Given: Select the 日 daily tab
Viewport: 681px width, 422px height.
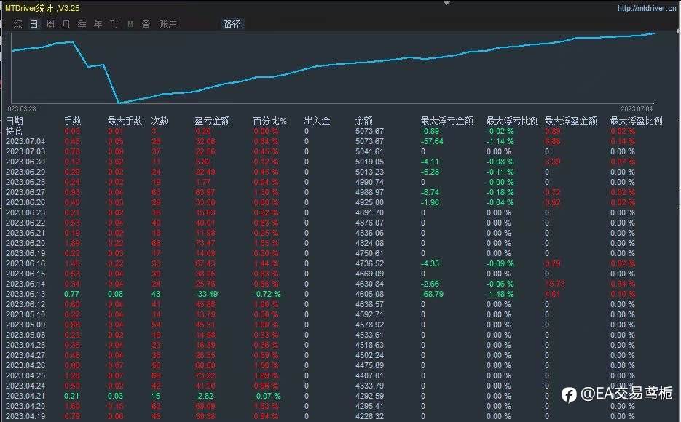Looking at the screenshot, I should point(34,24).
